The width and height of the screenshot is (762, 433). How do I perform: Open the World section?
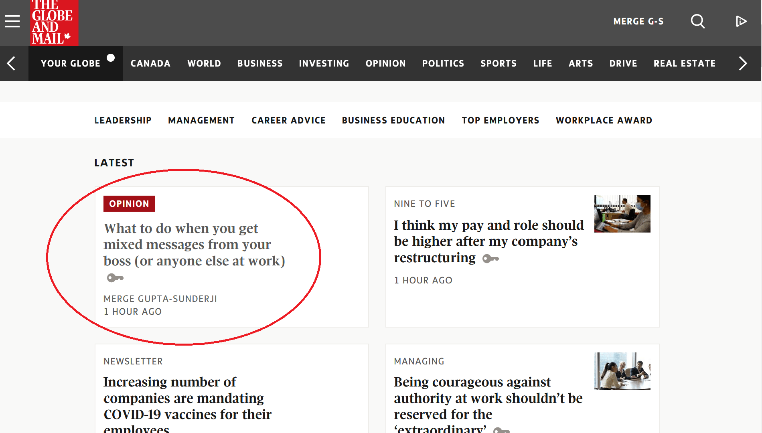click(x=204, y=63)
